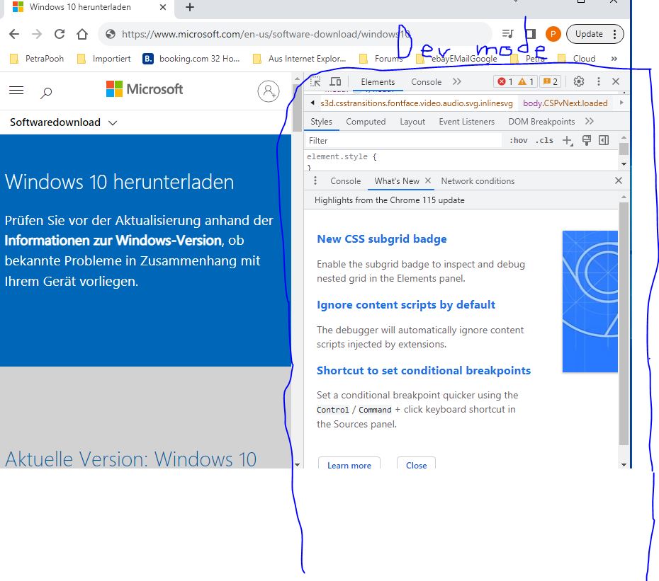The height and width of the screenshot is (581, 659).
Task: Open the Event Listeners tab
Action: coord(466,121)
